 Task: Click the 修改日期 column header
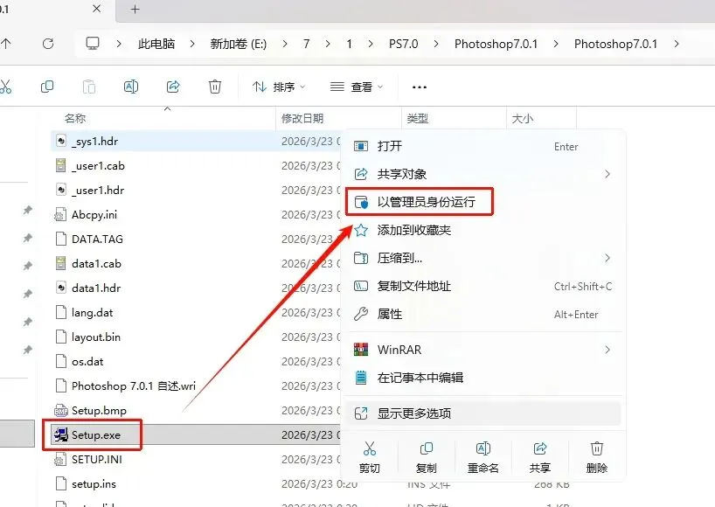(302, 119)
